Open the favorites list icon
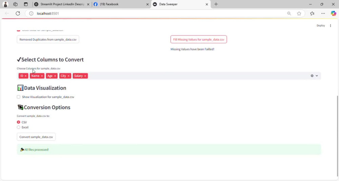Image resolution: width=339 pixels, height=181 pixels. click(312, 14)
